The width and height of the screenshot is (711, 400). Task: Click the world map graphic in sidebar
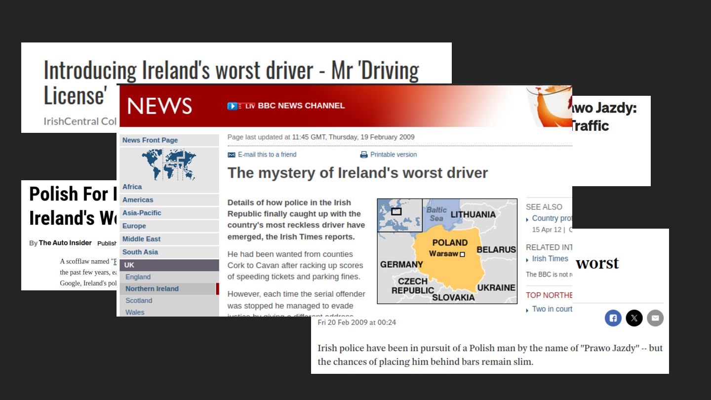tap(169, 164)
